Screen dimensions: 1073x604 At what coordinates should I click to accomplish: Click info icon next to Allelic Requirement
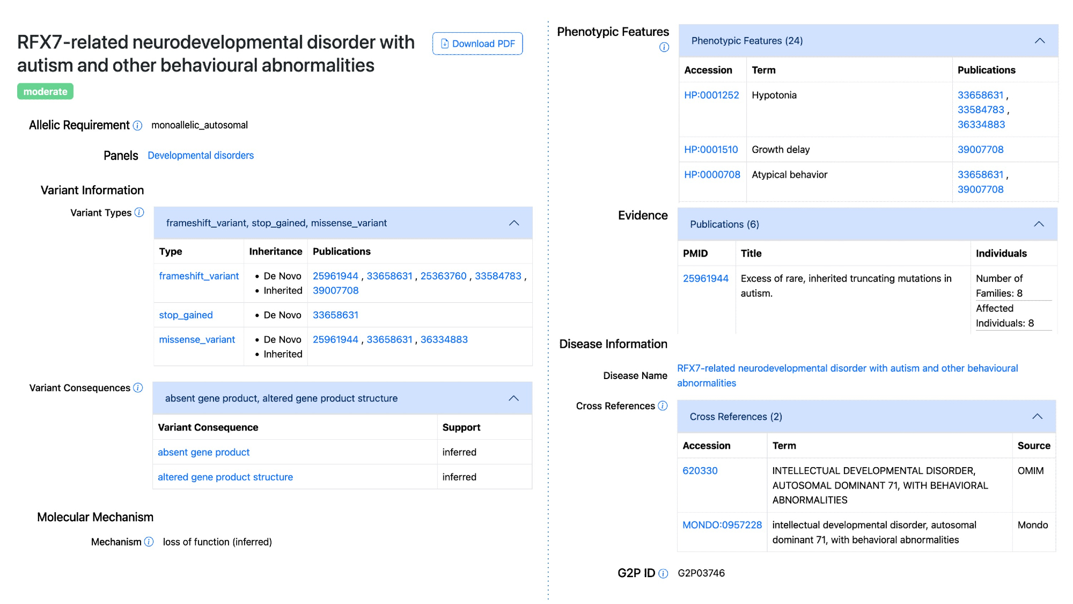point(138,126)
